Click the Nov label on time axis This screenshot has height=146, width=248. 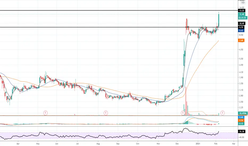point(158,144)
